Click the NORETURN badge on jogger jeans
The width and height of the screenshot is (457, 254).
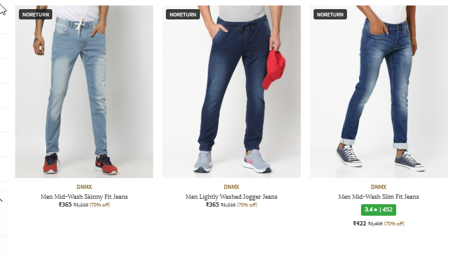coord(183,14)
